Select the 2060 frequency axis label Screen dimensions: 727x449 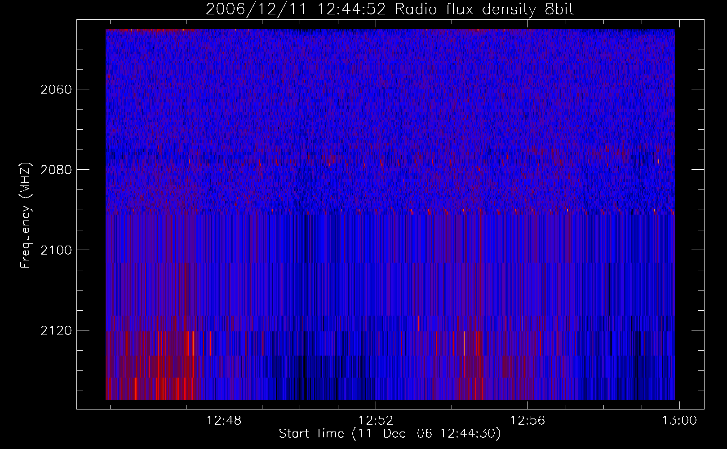pos(56,89)
